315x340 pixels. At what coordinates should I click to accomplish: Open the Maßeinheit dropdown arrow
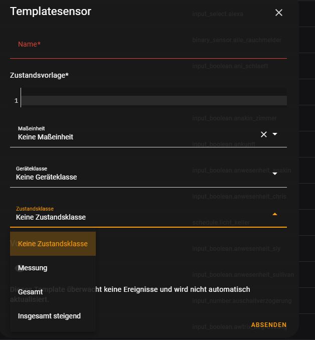click(275, 134)
